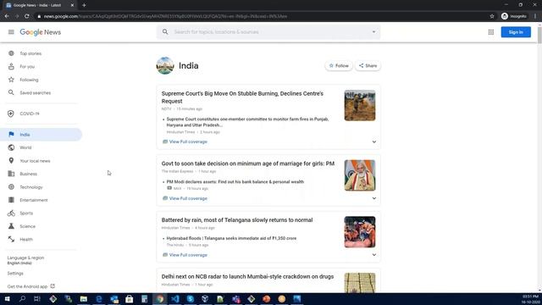542x305 pixels.
Task: Click Get the Android app
Action: (31, 286)
